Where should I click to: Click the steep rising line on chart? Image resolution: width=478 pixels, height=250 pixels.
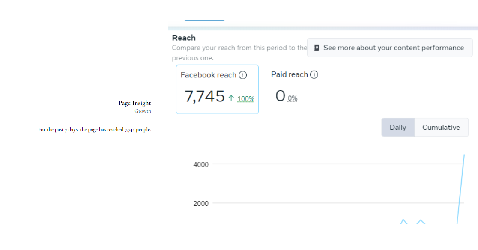point(461,188)
